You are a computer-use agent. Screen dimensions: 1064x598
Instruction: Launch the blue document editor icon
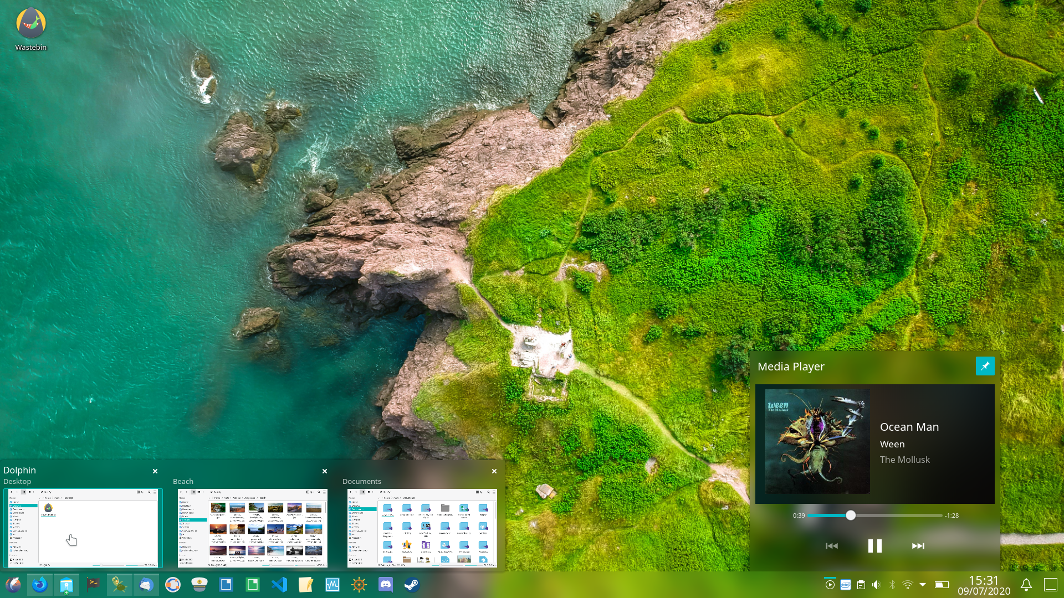click(x=226, y=585)
